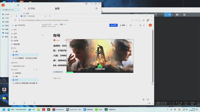
Task: Open 知识库 in docs sidebar
Action: 14,41
